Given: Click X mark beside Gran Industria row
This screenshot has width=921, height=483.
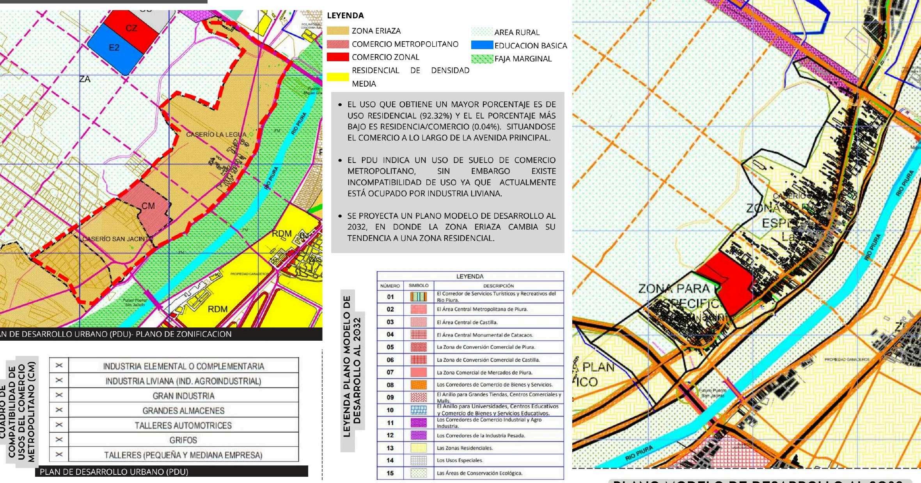Looking at the screenshot, I should (59, 395).
